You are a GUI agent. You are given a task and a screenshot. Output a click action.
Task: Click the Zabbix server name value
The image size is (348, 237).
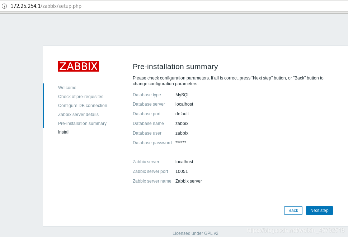[x=189, y=181]
